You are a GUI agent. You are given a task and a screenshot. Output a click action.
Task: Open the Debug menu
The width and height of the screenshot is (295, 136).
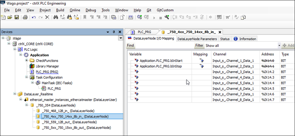(x=91, y=10)
